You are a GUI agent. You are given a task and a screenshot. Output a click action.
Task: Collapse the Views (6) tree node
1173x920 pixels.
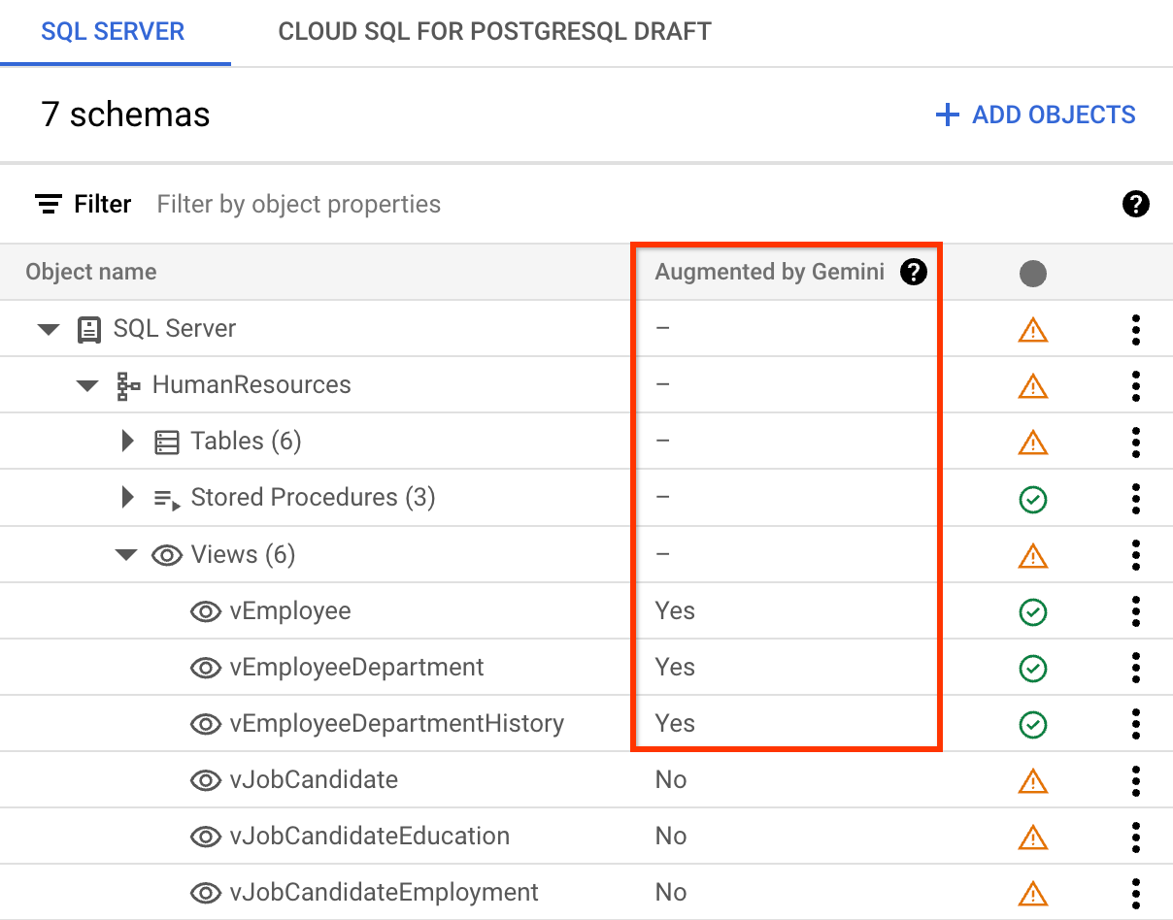click(x=125, y=554)
